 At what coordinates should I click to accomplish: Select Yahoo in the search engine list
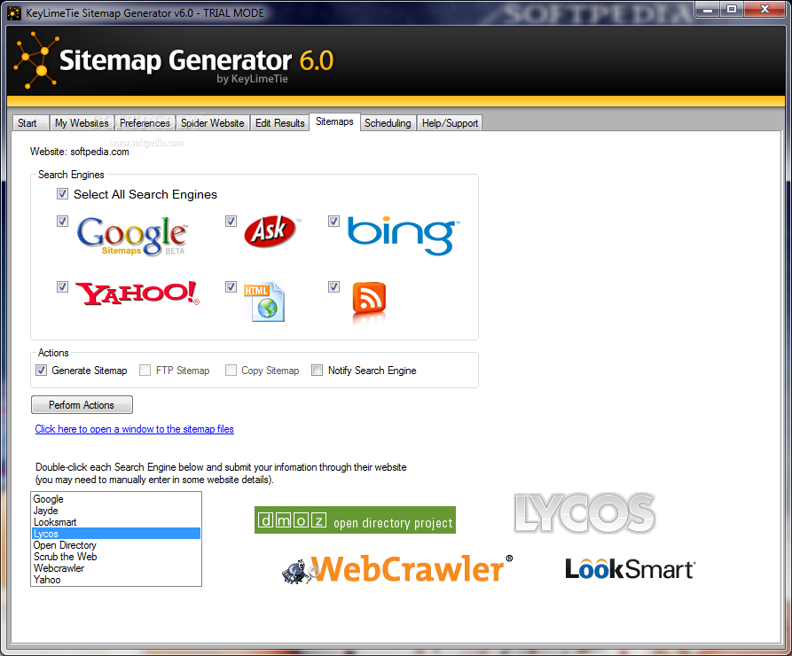click(x=115, y=580)
